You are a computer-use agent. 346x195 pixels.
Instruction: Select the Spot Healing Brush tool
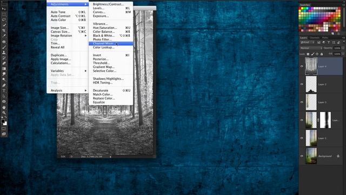pyautogui.click(x=4, y=42)
